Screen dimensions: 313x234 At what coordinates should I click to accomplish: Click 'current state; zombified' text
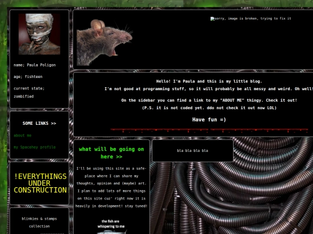pos(29,92)
